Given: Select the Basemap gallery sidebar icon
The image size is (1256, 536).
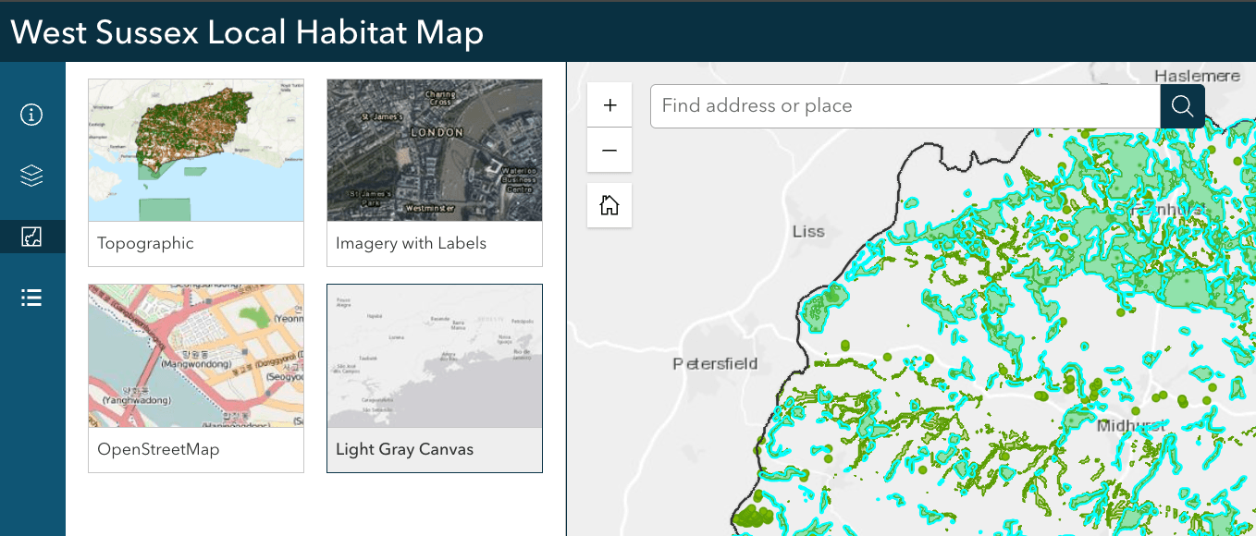Looking at the screenshot, I should coord(32,237).
